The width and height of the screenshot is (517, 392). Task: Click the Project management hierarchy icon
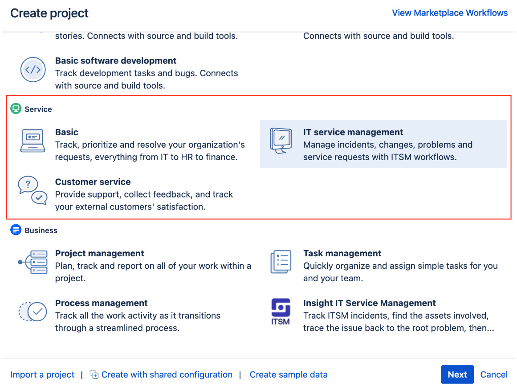pyautogui.click(x=33, y=262)
